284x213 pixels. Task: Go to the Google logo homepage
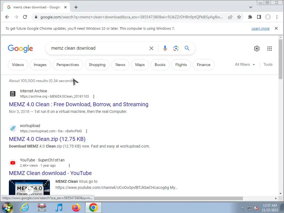click(20, 49)
